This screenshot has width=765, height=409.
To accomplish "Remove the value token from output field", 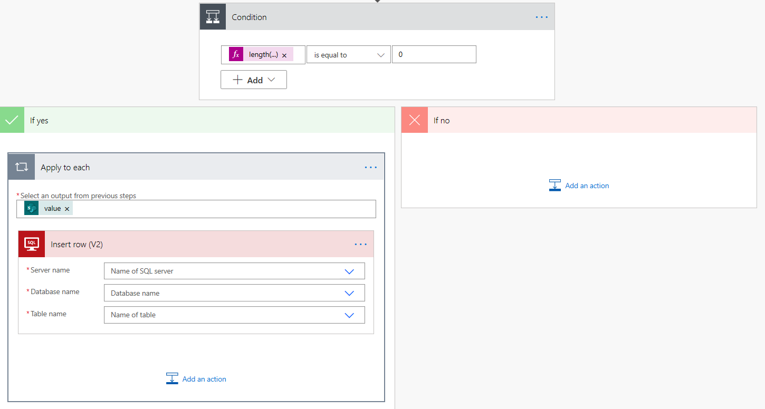I will 67,209.
